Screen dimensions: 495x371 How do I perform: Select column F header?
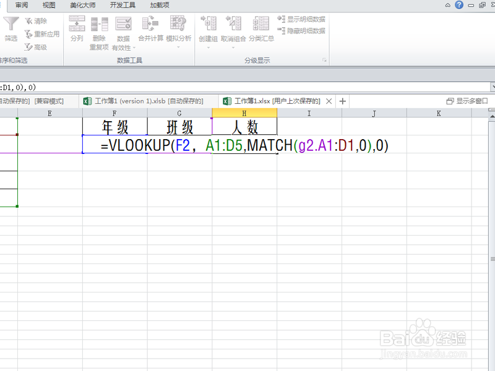click(114, 113)
